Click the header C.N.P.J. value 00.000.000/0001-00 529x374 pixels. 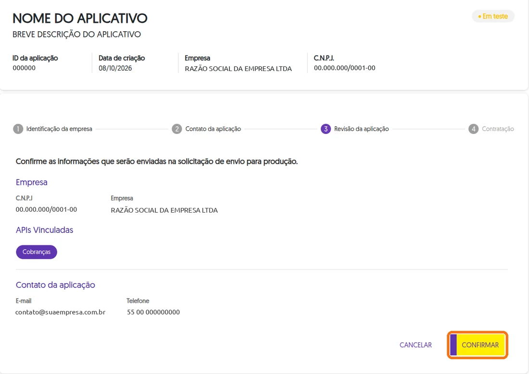(x=344, y=68)
